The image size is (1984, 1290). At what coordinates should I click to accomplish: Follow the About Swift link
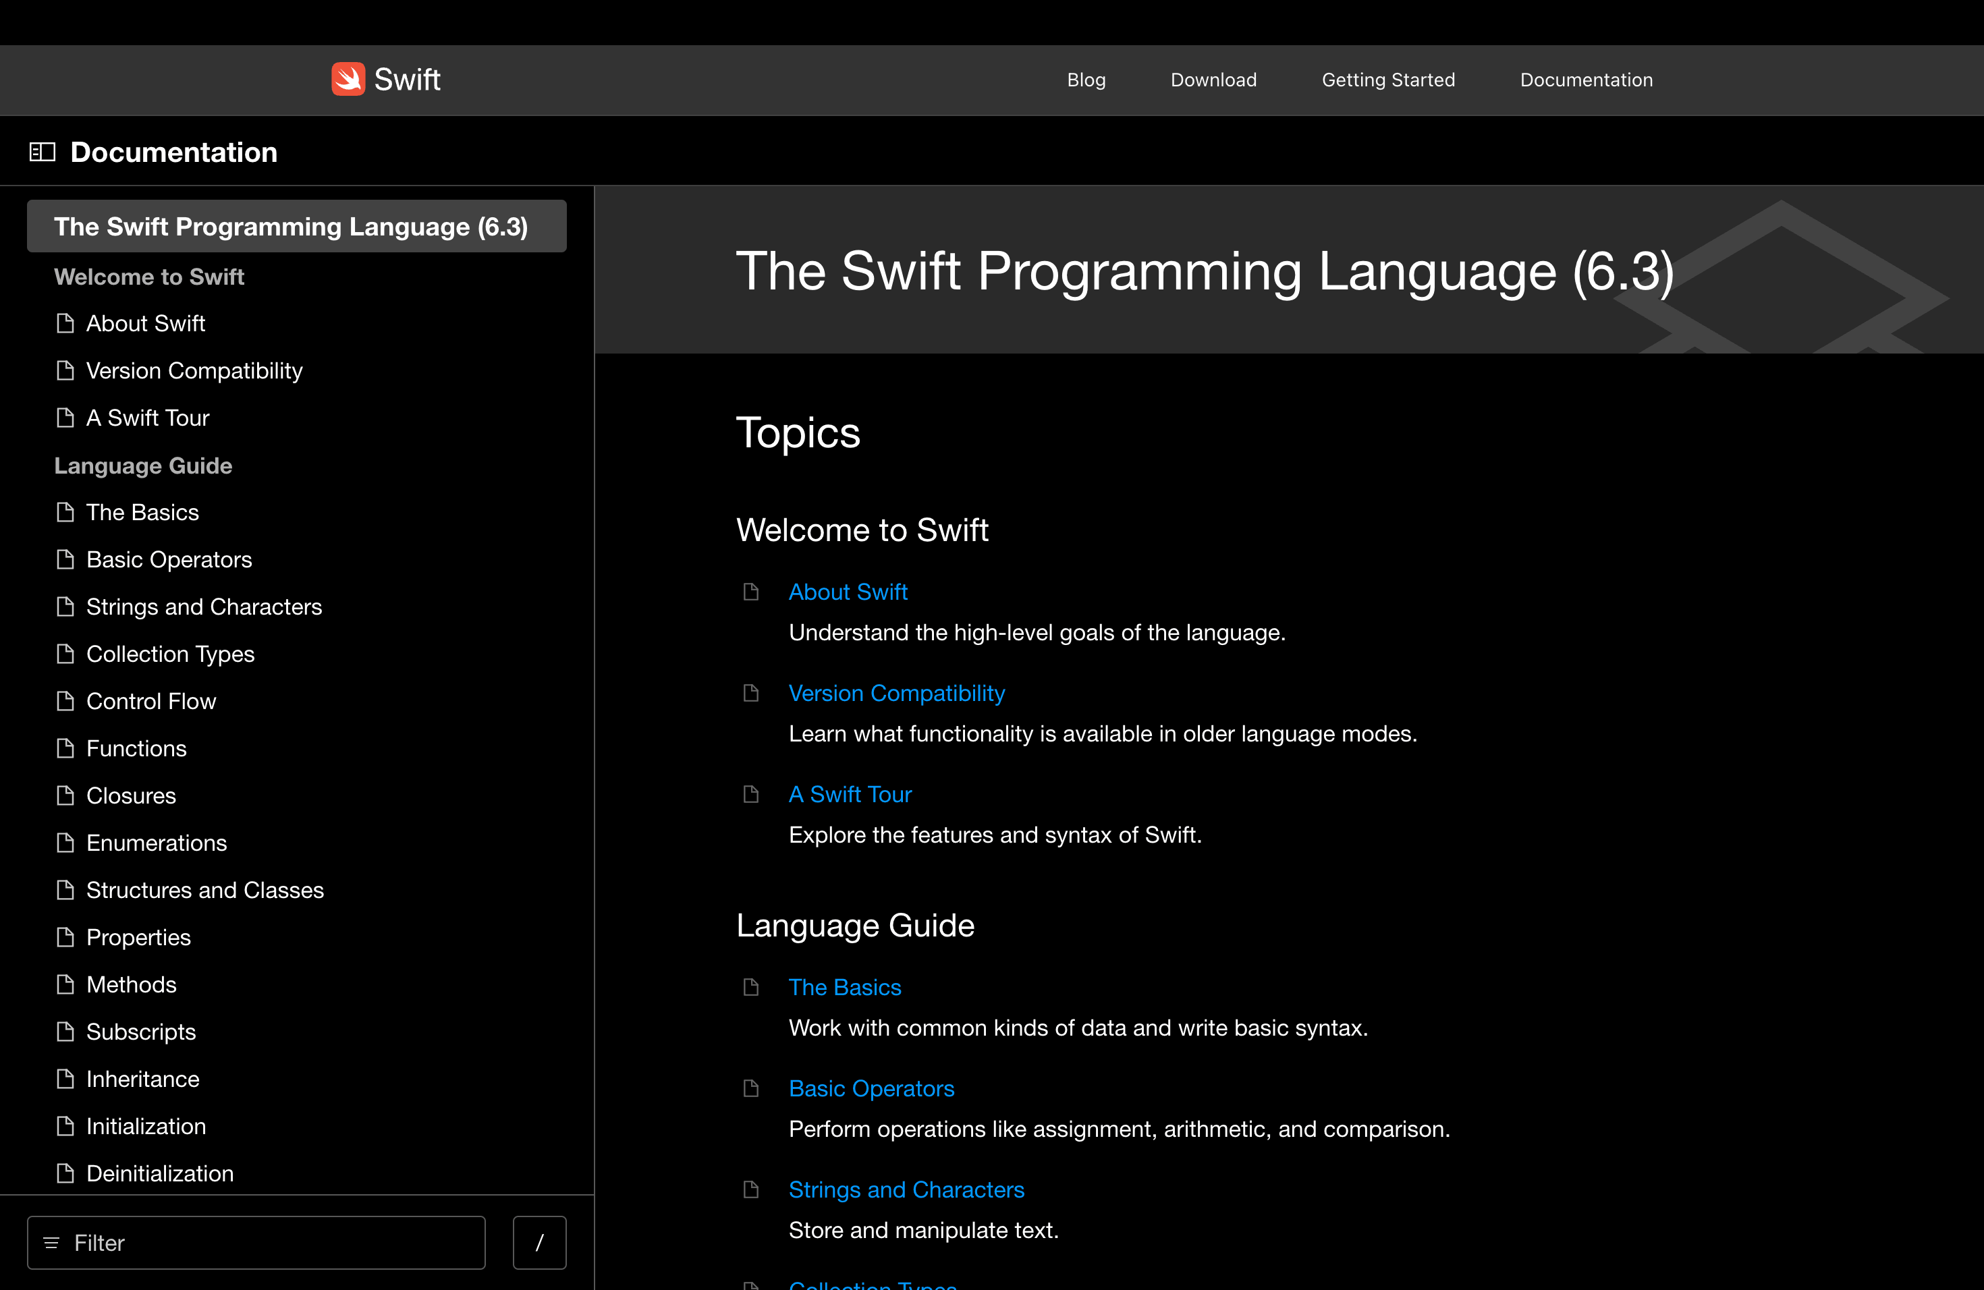point(848,592)
